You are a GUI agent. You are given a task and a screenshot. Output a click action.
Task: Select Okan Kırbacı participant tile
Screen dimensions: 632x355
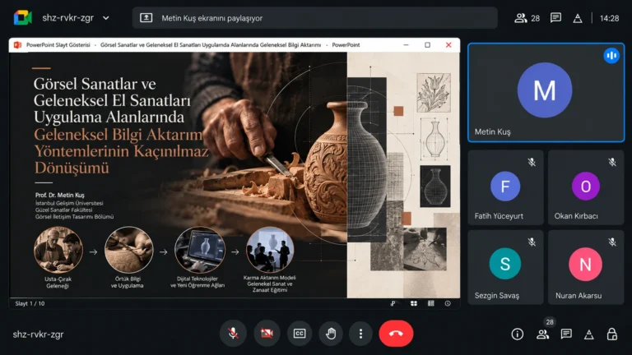(x=586, y=187)
